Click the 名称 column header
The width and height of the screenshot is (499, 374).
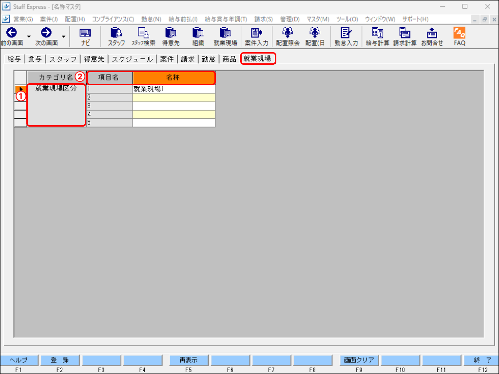pos(173,77)
